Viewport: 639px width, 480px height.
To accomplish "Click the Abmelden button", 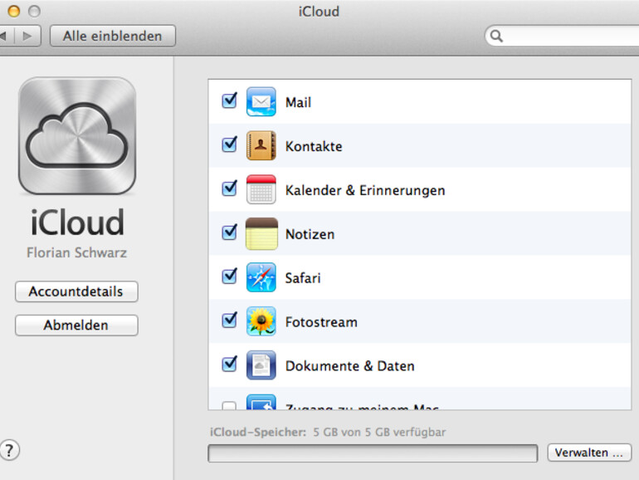I will 76,326.
